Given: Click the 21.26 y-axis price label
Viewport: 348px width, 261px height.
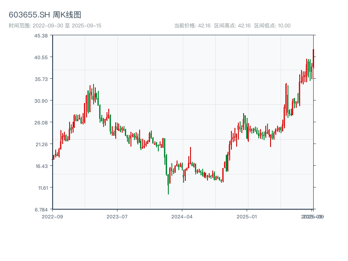Looking at the screenshot, I should [x=42, y=144].
